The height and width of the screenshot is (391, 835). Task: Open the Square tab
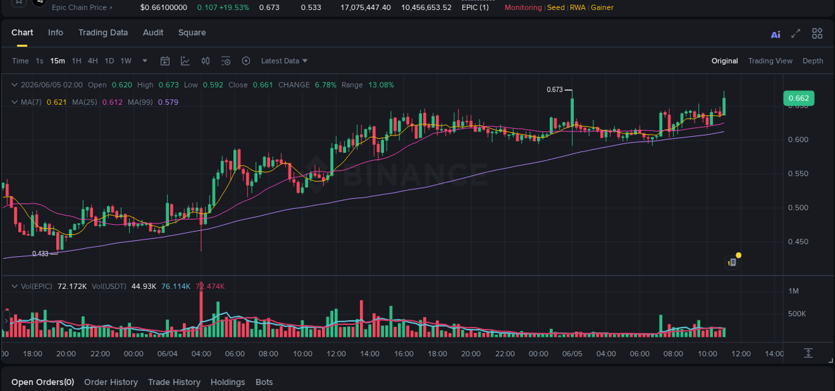tap(192, 33)
